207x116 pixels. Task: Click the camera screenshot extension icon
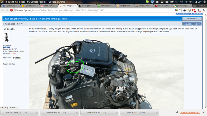pos(184,10)
